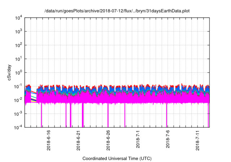
Task: Click the 2018-7-11 date tick label
Action: click(197, 140)
